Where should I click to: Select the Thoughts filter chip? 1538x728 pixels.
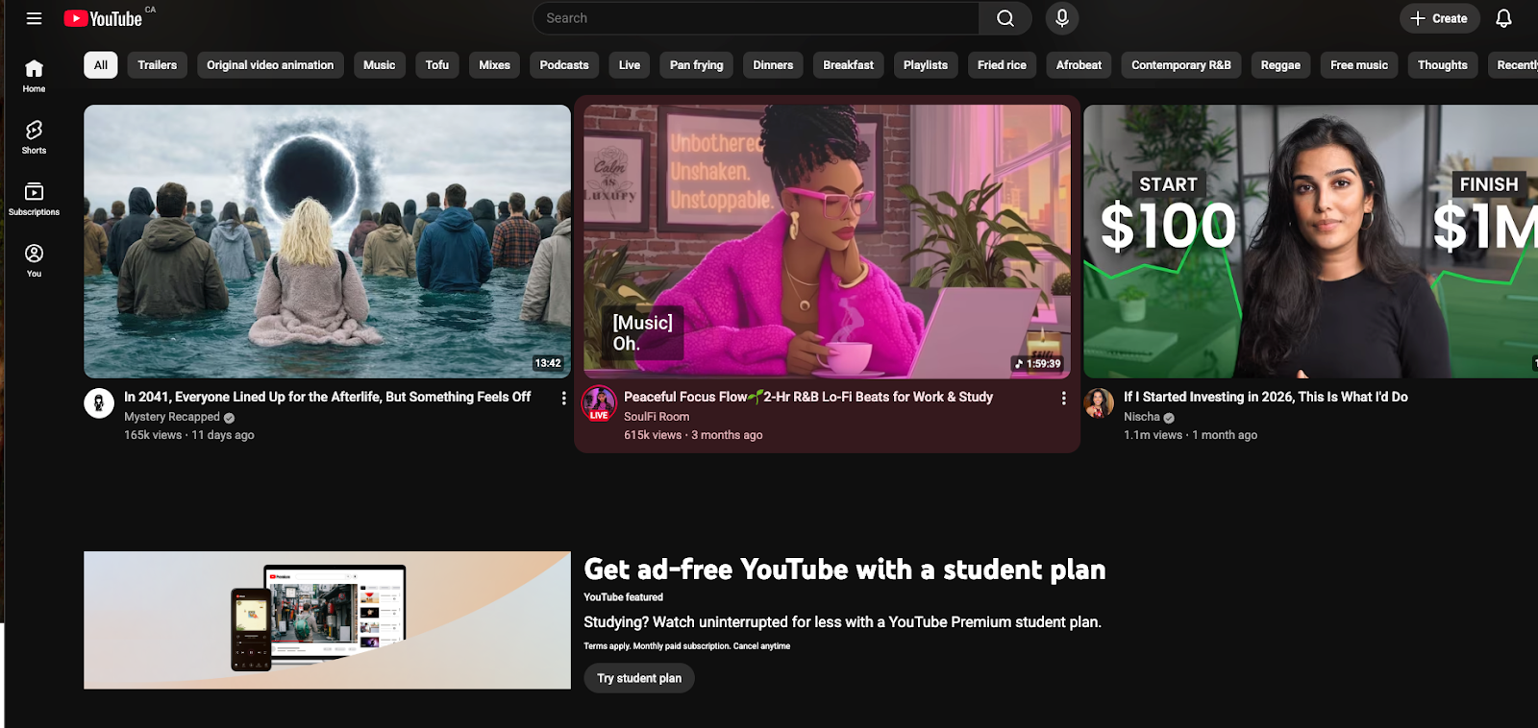1443,65
